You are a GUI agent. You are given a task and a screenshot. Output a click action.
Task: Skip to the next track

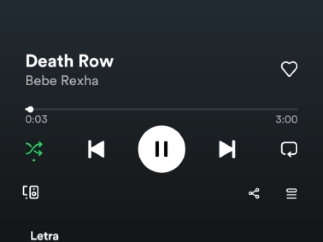(227, 149)
